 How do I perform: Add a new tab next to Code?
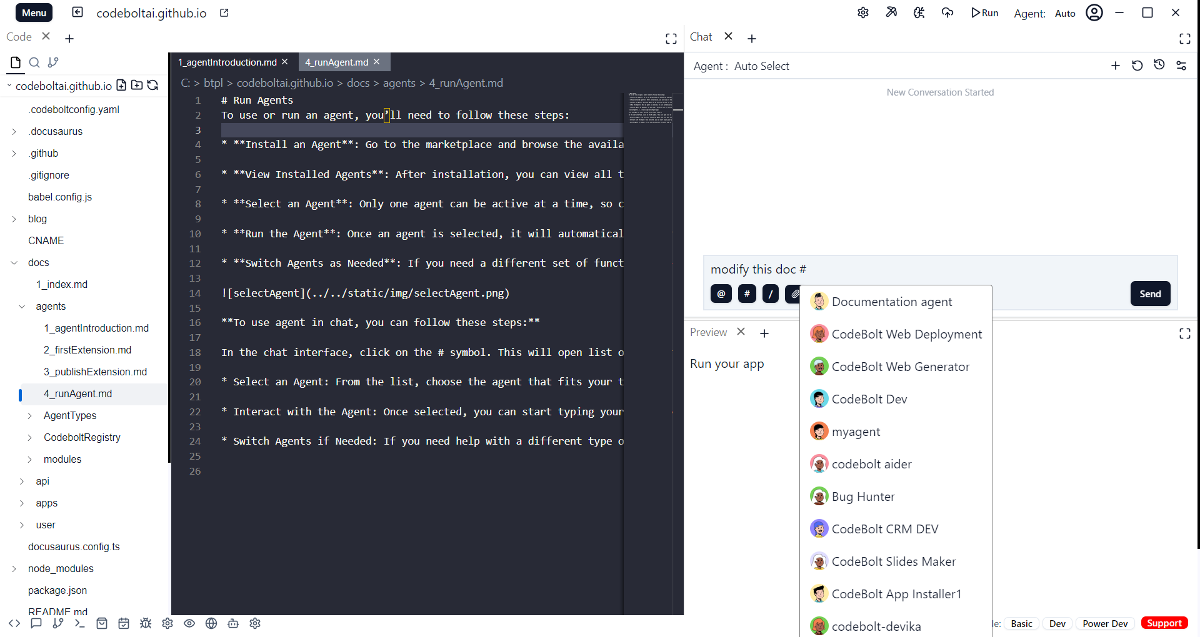click(69, 39)
